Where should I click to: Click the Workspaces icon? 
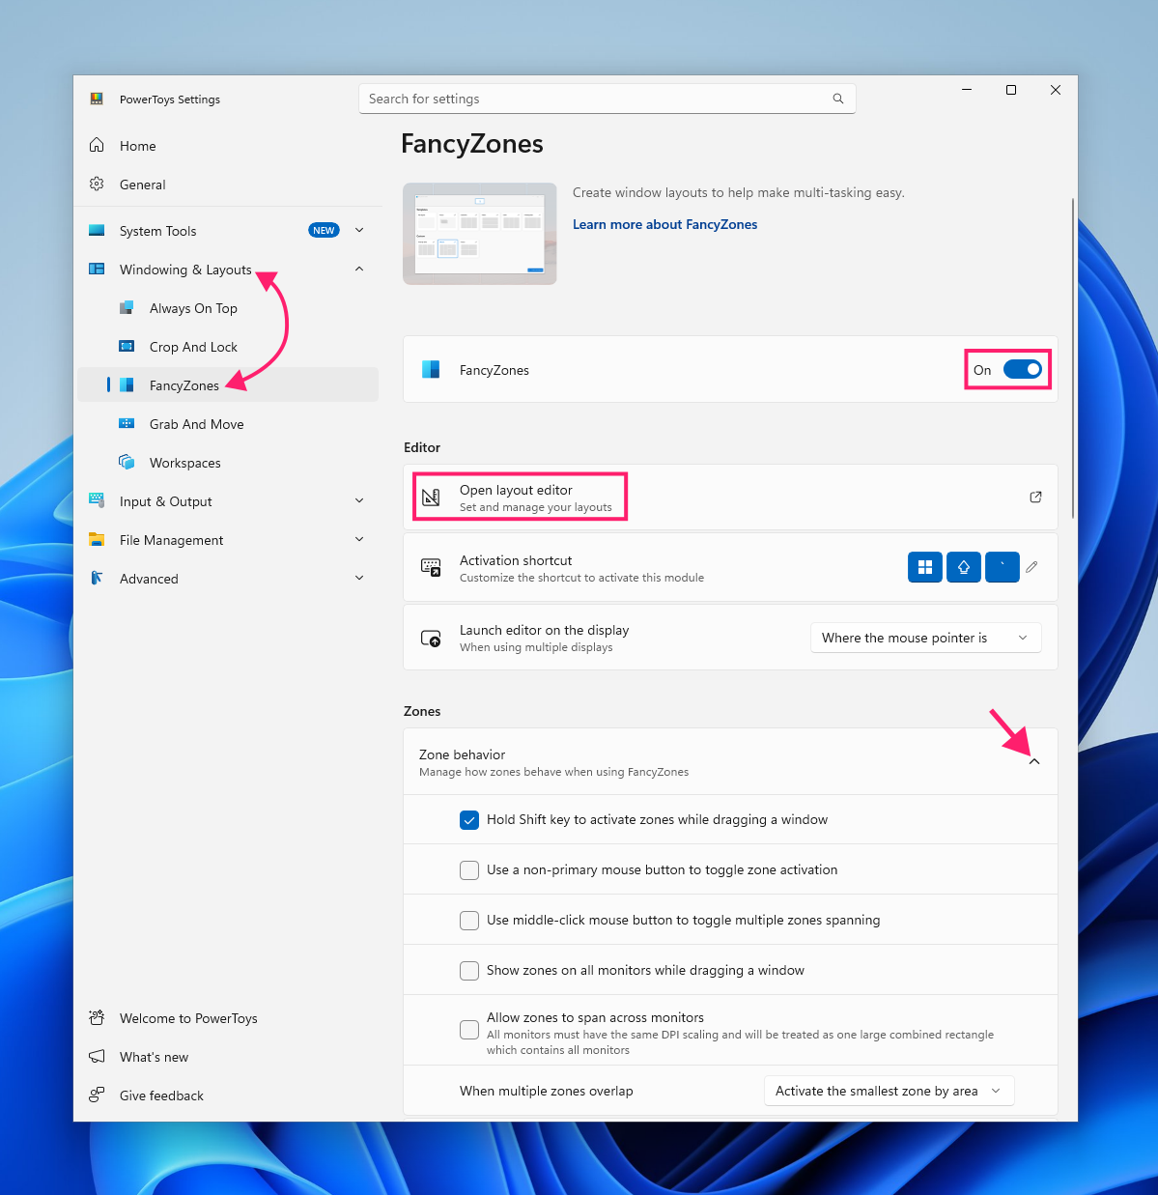pos(127,462)
